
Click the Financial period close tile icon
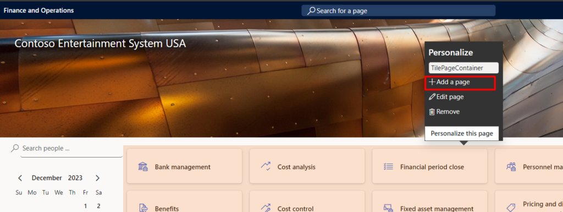(388, 167)
